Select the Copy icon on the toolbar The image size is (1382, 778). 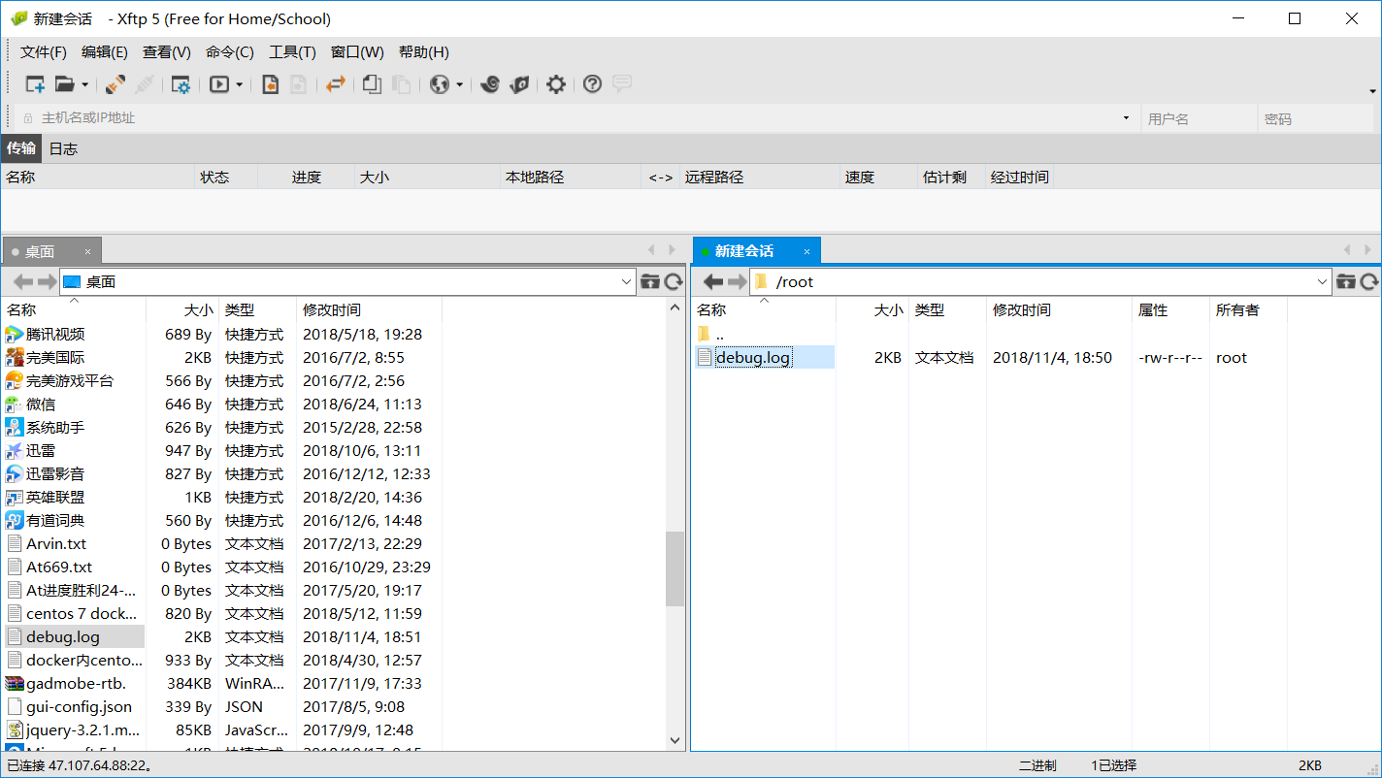tap(373, 84)
